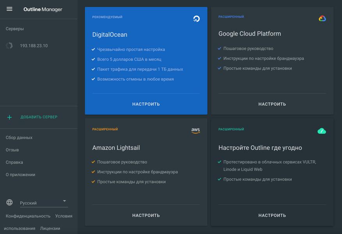Click checkmark beside Google Инструкции по настройке брандмауэра
This screenshot has width=342, height=234.
click(220, 58)
